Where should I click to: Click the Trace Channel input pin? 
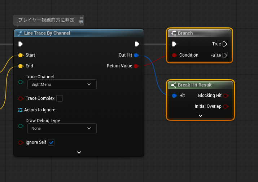point(21,82)
